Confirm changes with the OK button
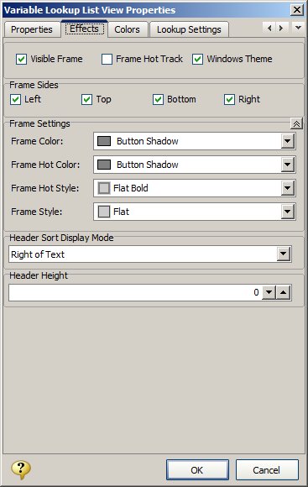Screen dimensions: 308x487 tap(197, 470)
